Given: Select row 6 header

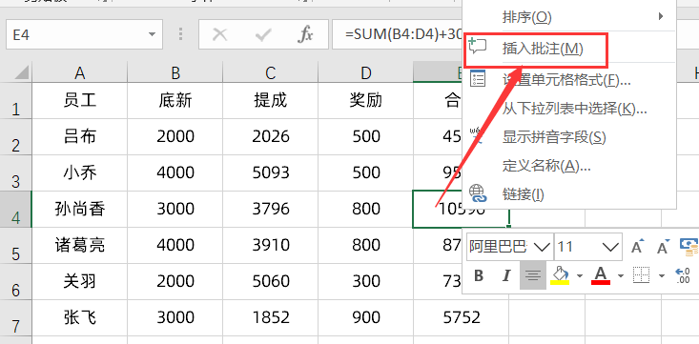Looking at the screenshot, I should (x=16, y=282).
